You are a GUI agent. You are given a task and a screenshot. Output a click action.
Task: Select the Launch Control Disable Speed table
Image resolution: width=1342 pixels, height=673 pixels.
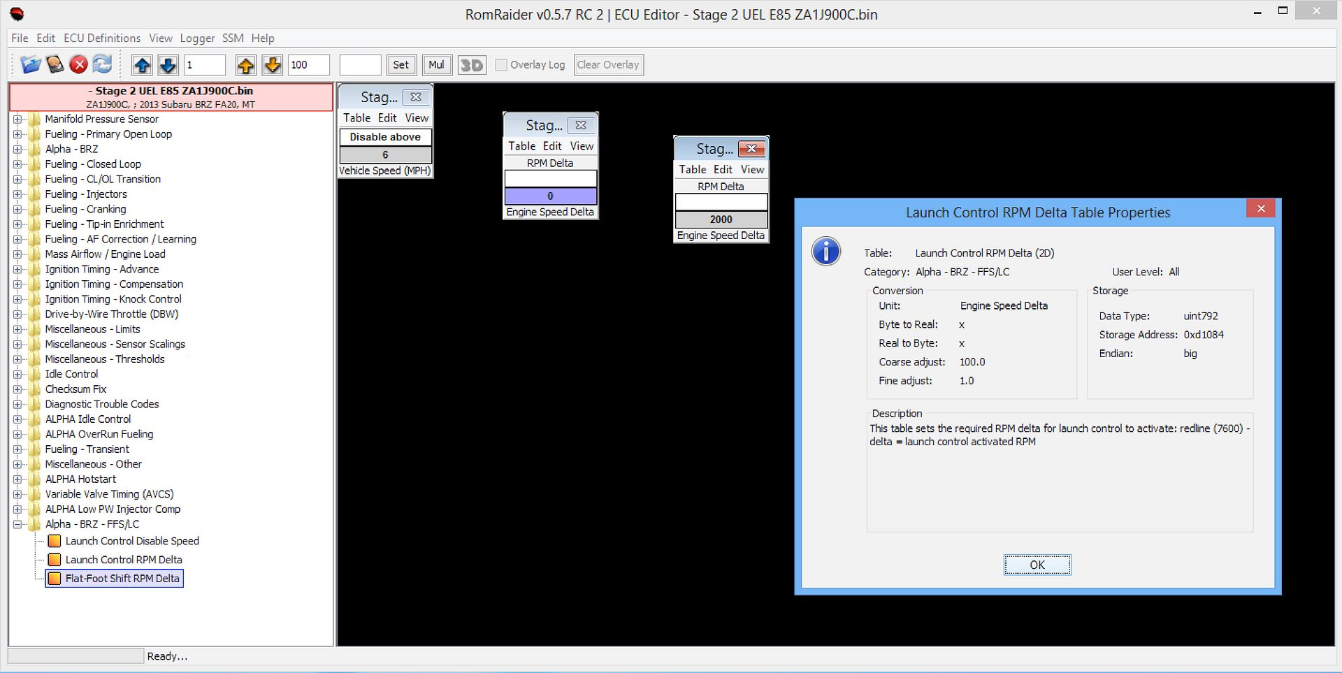click(x=131, y=541)
